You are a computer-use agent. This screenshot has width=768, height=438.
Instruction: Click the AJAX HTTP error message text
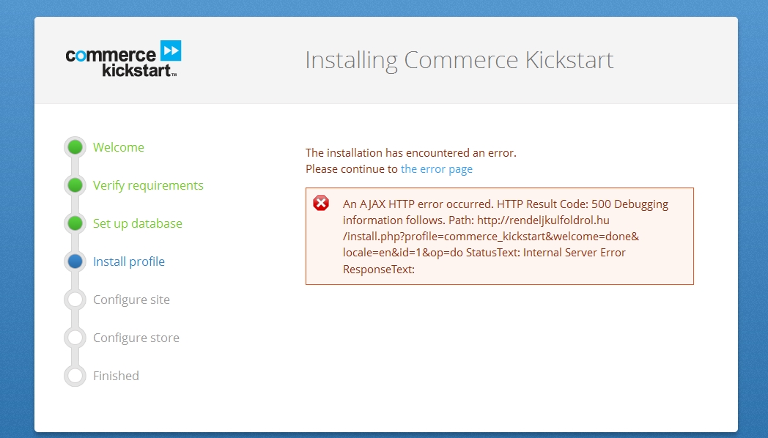point(506,237)
